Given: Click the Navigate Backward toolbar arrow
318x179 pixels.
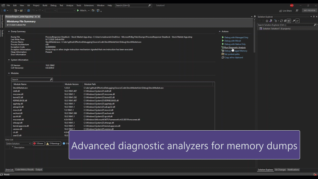Looking at the screenshot, I should click(x=5, y=11).
